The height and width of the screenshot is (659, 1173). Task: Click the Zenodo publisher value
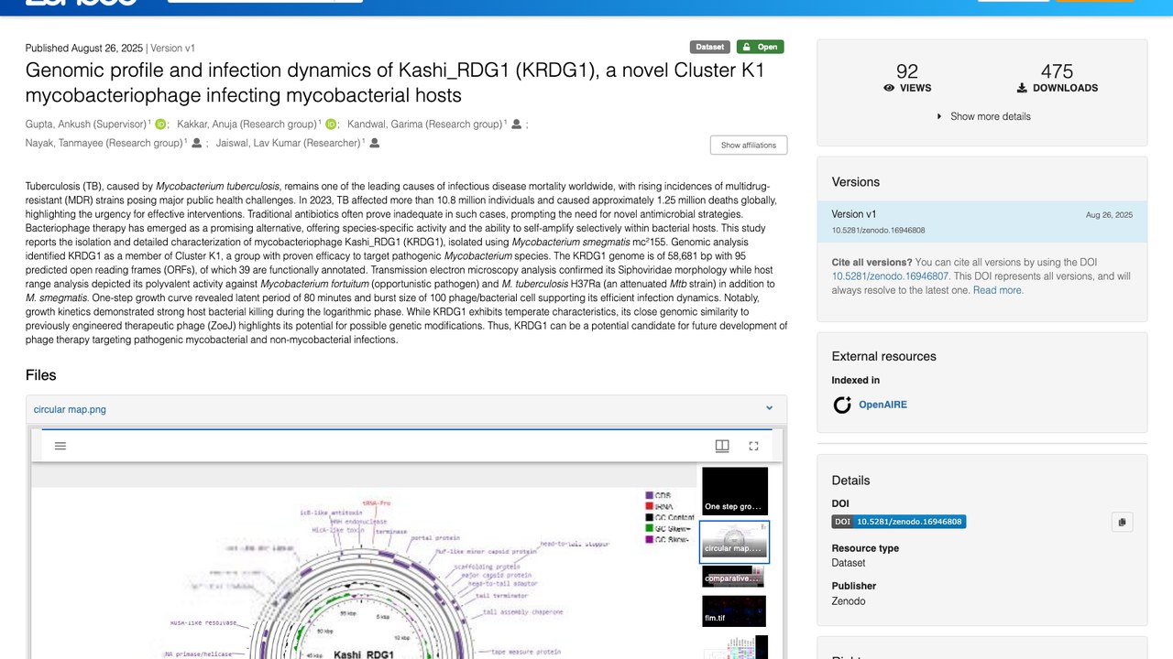click(x=849, y=601)
